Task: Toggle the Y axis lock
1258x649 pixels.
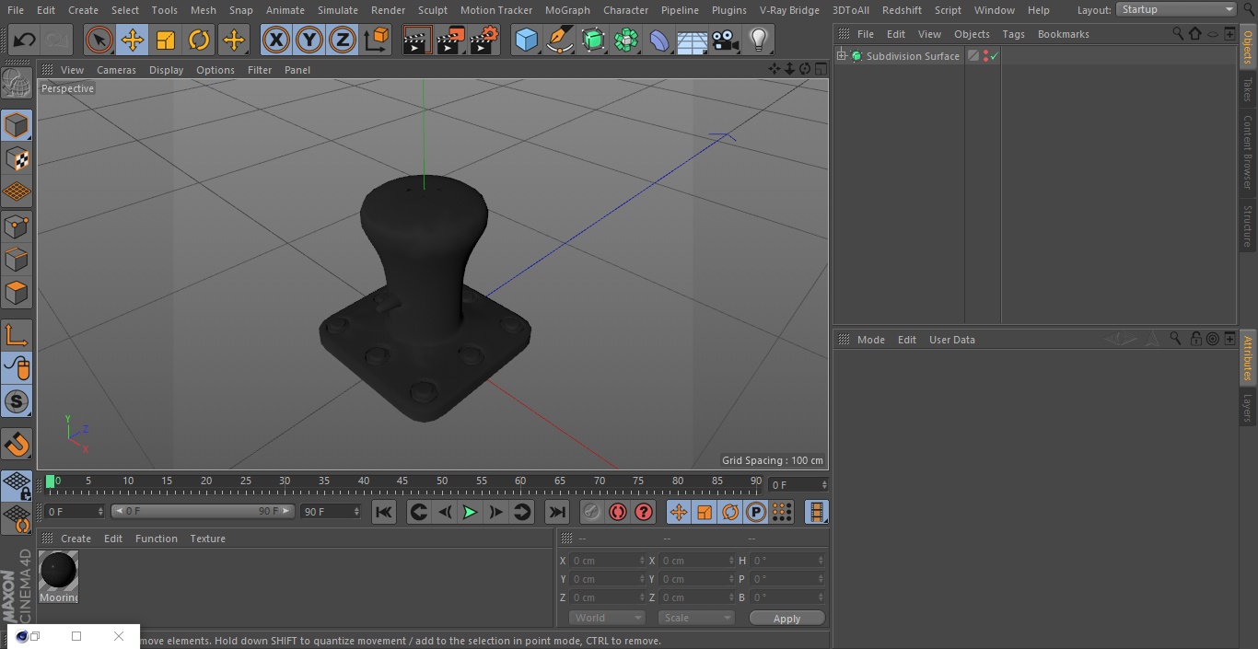Action: (x=309, y=40)
